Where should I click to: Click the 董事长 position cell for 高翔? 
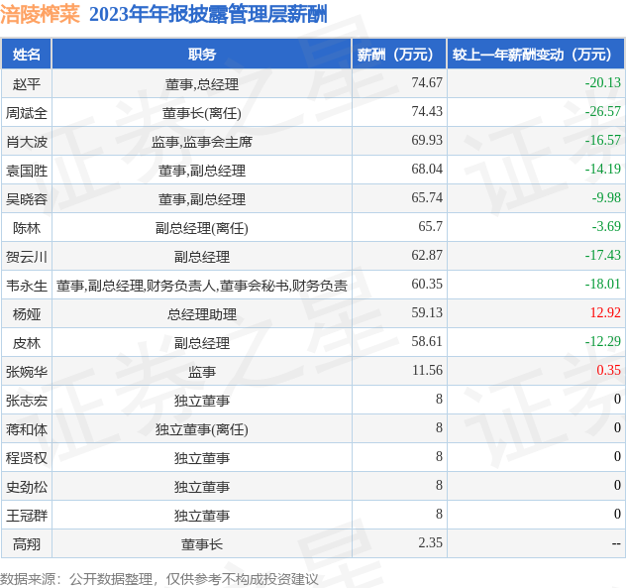tap(201, 544)
